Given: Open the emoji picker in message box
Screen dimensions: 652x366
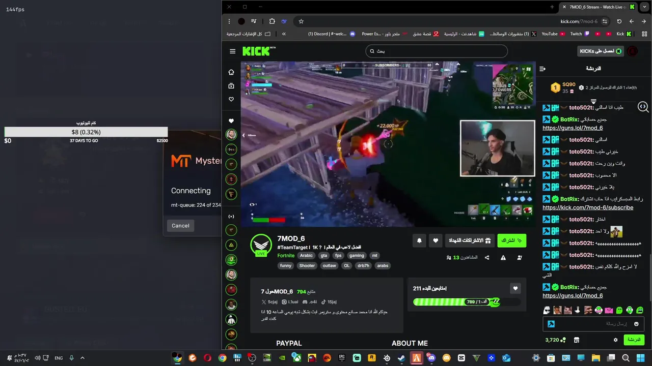Looking at the screenshot, I should click(636, 324).
